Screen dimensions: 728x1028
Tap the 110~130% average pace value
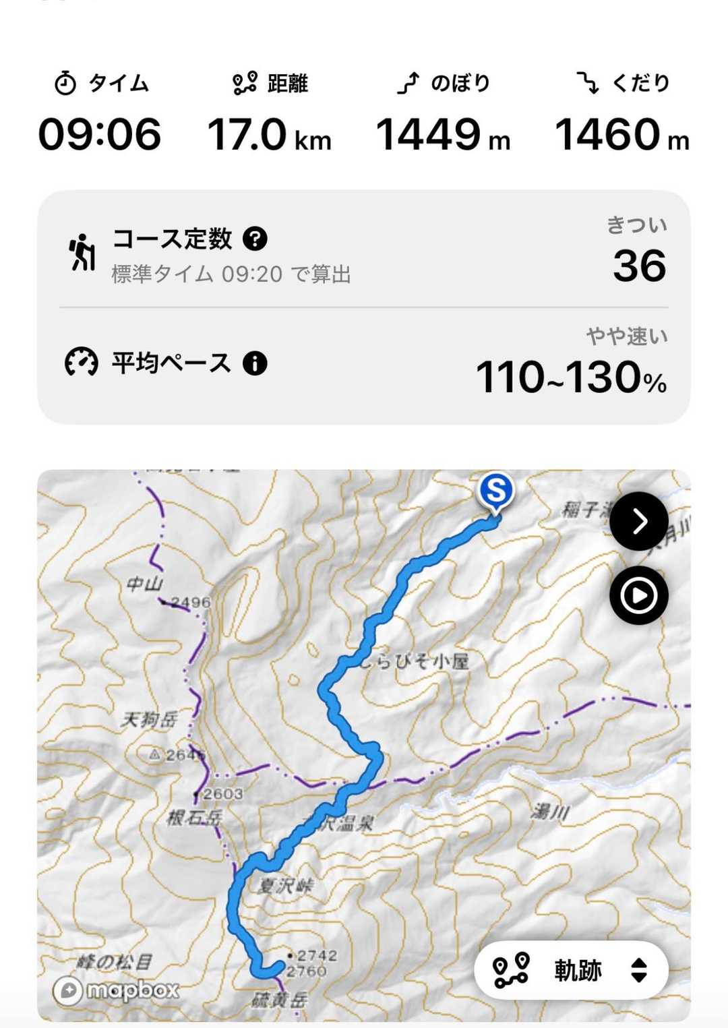tap(571, 377)
